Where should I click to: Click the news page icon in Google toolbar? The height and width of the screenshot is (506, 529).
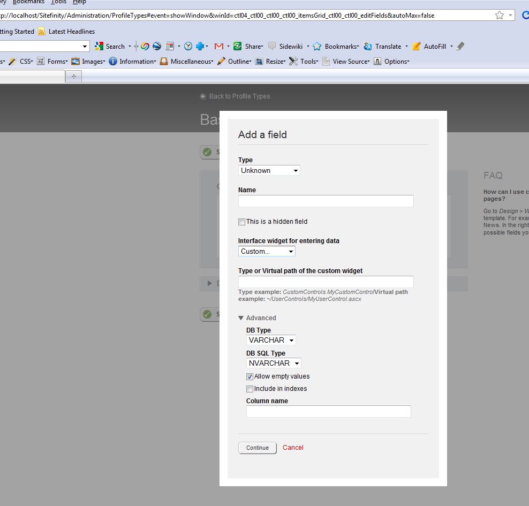click(170, 46)
